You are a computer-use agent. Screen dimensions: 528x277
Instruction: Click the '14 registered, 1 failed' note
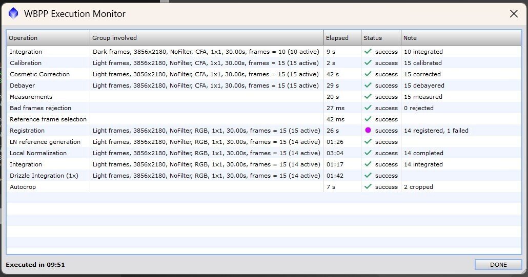(x=436, y=131)
